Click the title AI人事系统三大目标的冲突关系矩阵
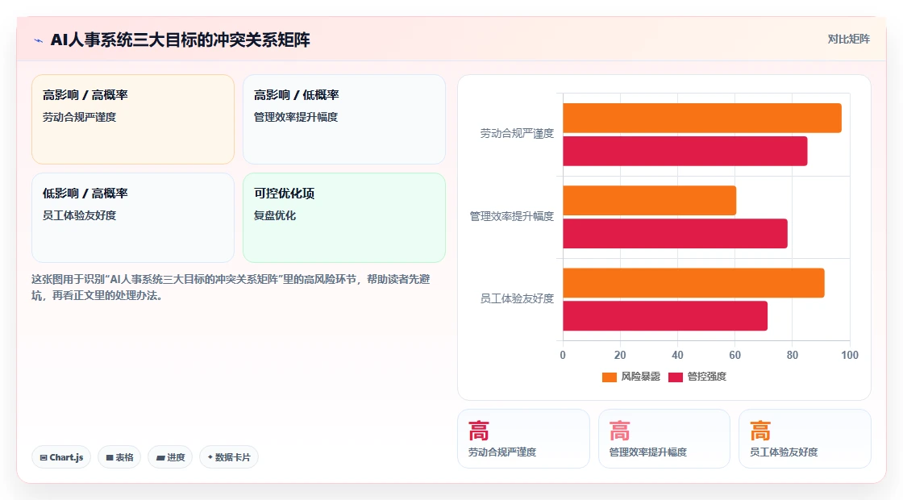 181,40
